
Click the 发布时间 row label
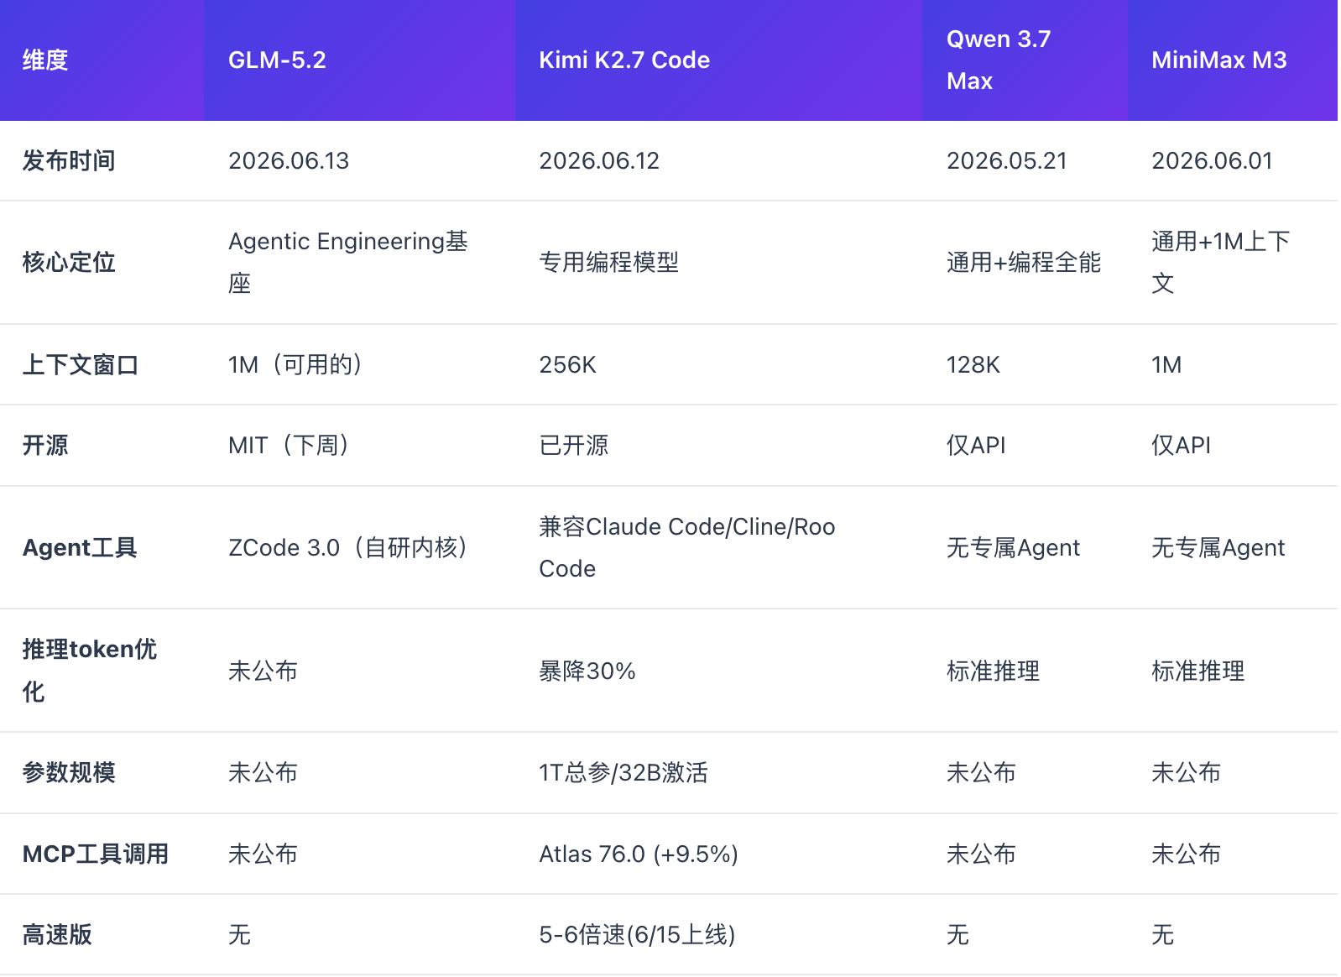pyautogui.click(x=69, y=161)
